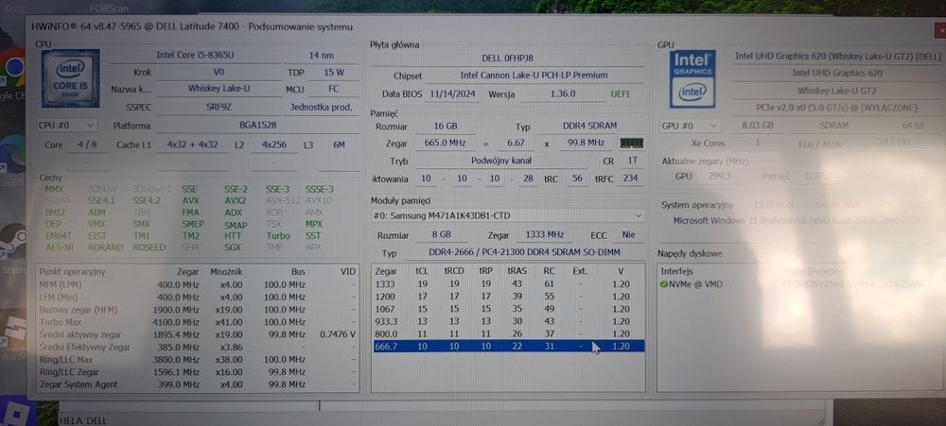Click the tRFC value 234
946x426 pixels.
point(630,179)
